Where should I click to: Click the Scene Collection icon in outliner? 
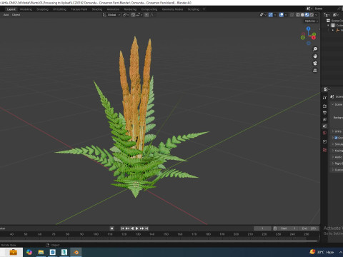click(329, 21)
